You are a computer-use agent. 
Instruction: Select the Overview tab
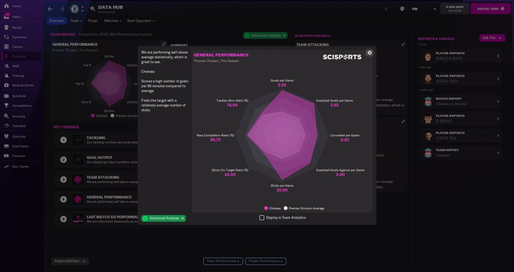click(57, 21)
